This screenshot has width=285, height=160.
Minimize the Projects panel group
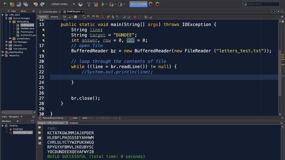pos(33,11)
